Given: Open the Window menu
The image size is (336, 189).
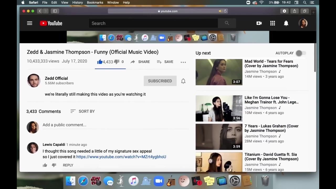Looking at the screenshot, I should pos(113,2).
